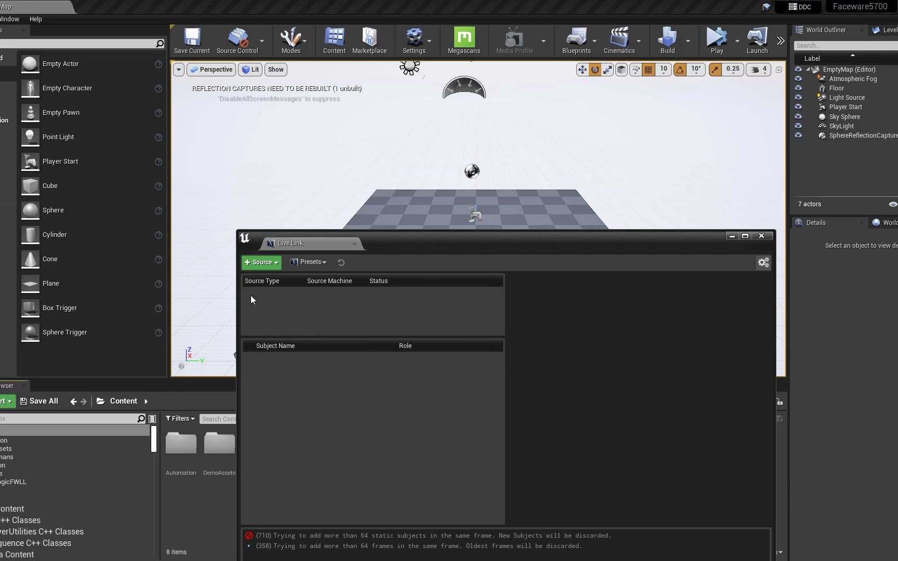
Task: Open Live Link settings via gear icon
Action: point(763,262)
